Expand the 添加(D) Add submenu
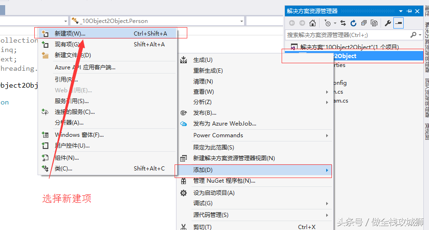Viewport: 429px width, 230px height. pos(254,170)
